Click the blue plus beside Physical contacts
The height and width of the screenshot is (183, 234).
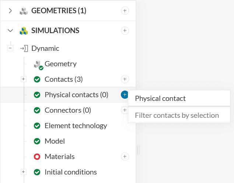[x=125, y=95]
